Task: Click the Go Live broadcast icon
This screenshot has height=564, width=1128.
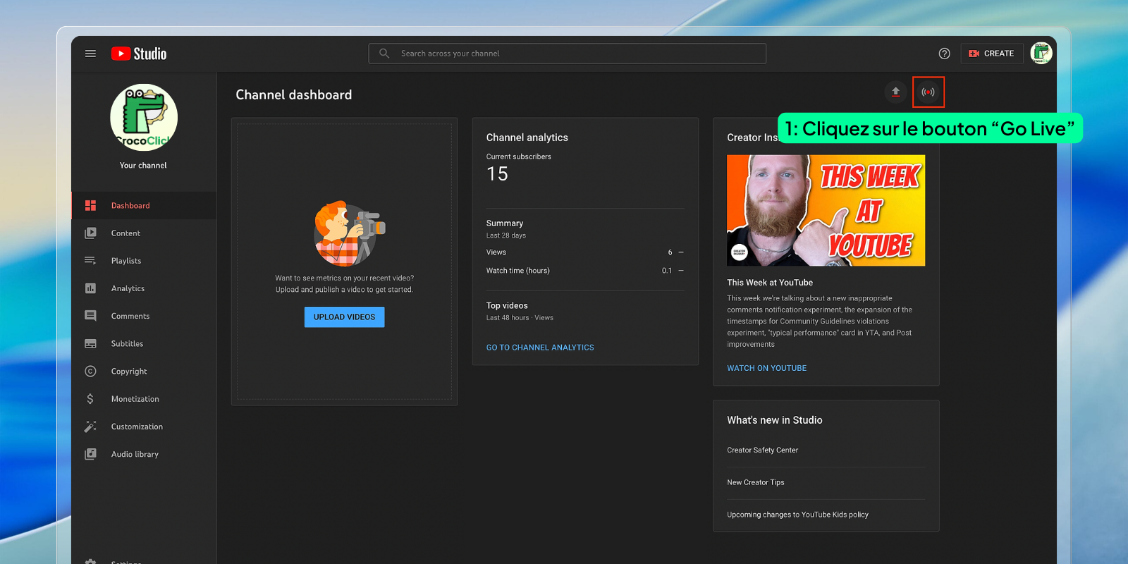Action: [x=928, y=92]
